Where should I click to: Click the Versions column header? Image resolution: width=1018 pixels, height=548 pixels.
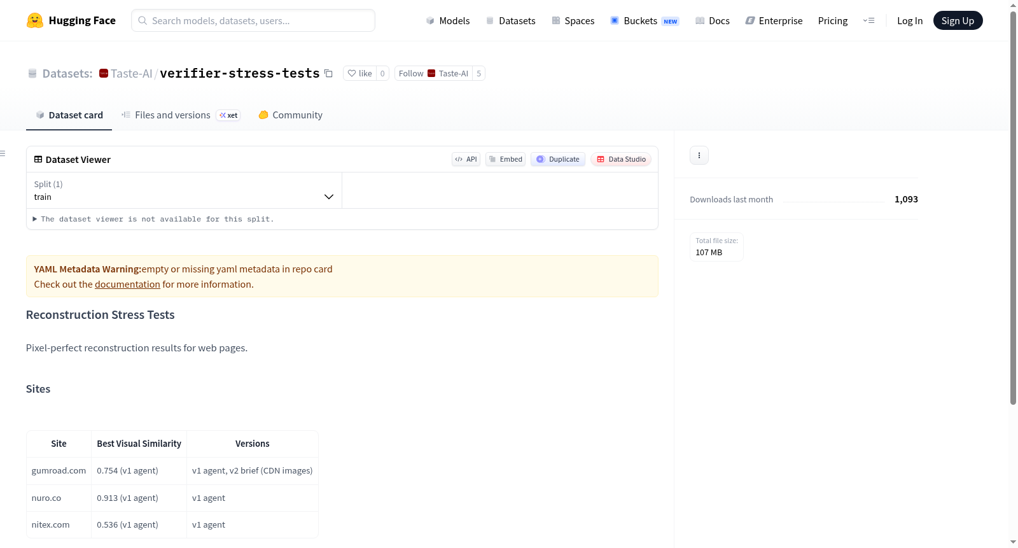[x=253, y=444]
